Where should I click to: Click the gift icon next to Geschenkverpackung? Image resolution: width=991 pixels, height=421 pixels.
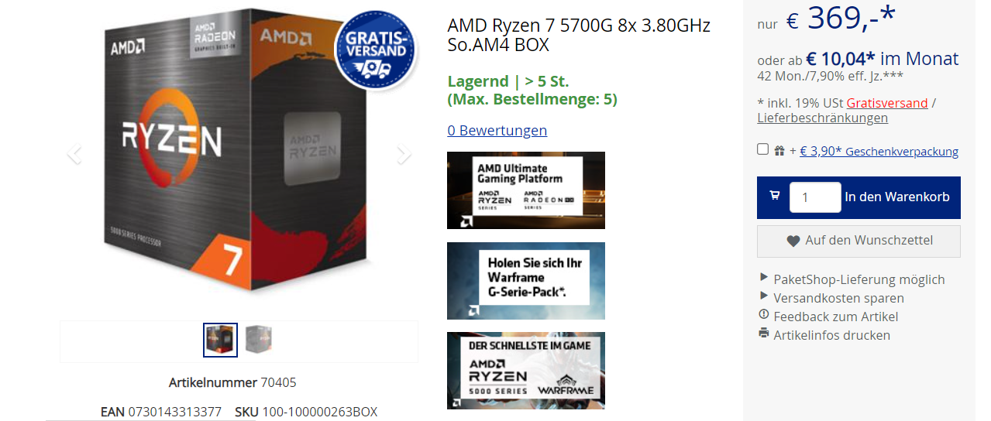tap(779, 152)
